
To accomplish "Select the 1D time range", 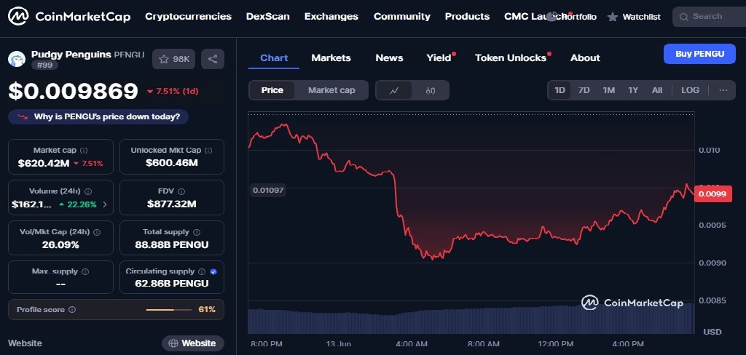I will (560, 90).
